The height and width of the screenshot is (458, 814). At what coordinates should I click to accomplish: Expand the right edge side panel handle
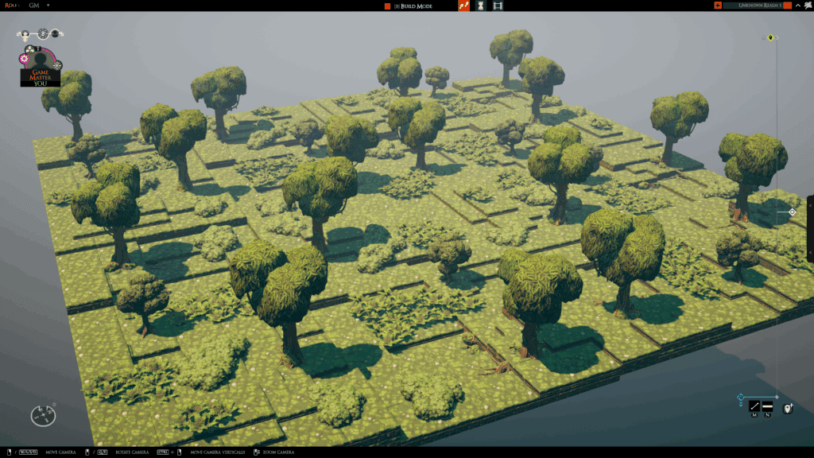click(810, 229)
